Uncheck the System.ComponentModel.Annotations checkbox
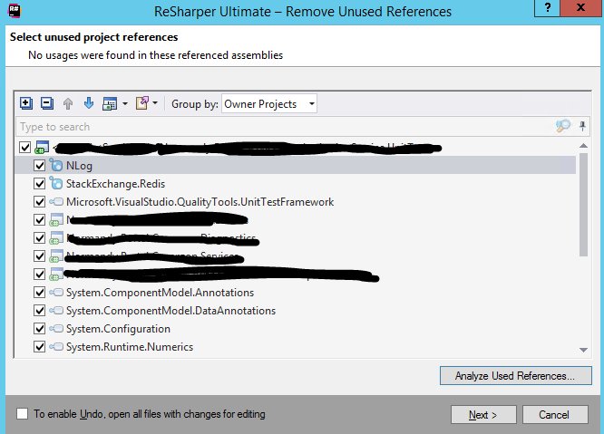Viewport: 604px width, 434px height. (39, 293)
